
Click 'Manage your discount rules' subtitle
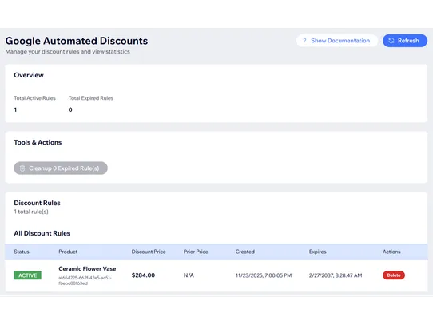[x=67, y=51]
